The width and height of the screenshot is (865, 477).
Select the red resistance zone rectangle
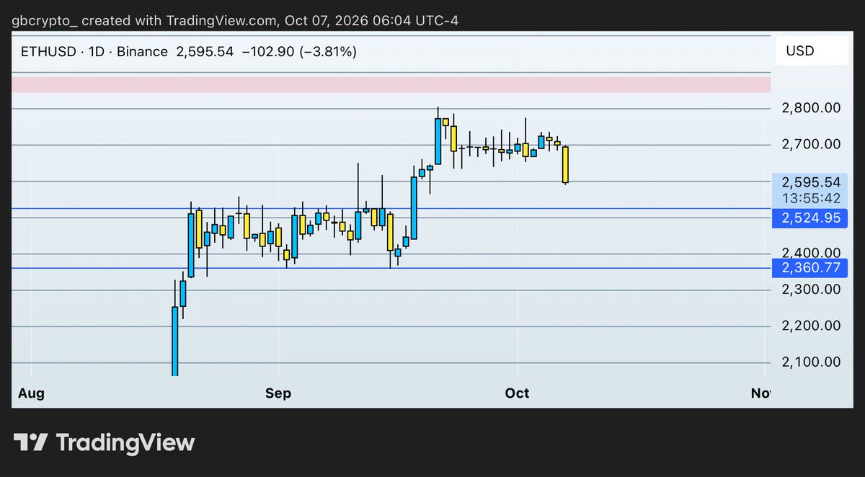point(391,84)
